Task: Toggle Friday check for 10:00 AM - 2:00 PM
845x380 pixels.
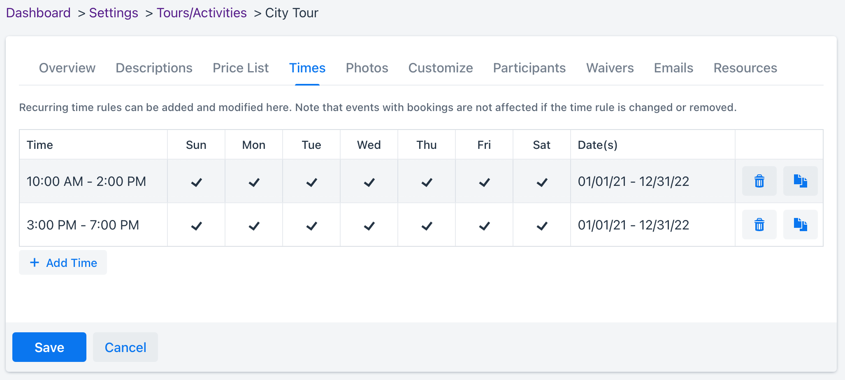Action: coord(484,182)
